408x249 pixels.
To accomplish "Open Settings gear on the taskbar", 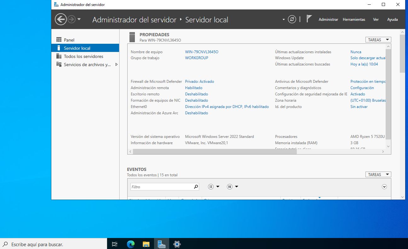I will pos(177,244).
